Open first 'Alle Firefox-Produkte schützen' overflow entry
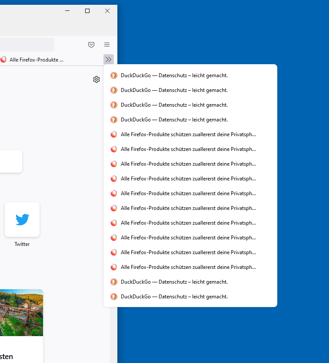This screenshot has width=329, height=363. (190, 134)
